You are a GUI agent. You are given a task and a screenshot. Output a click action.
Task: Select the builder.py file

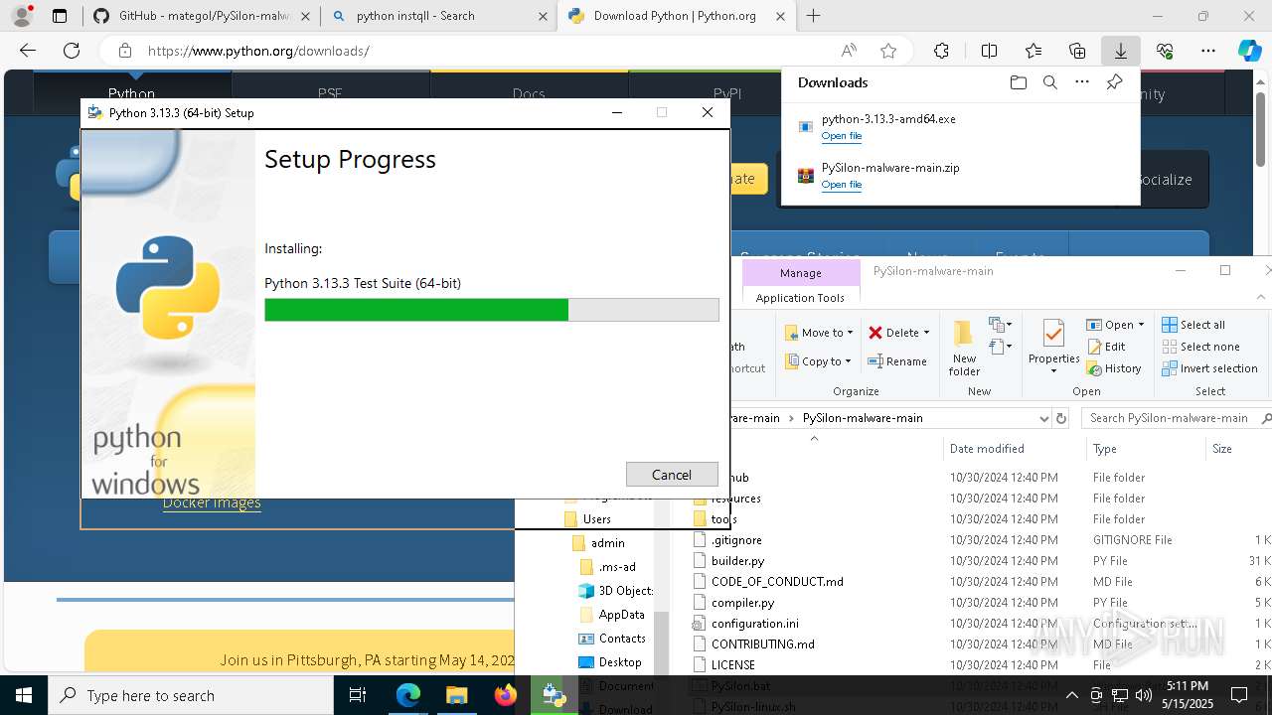click(737, 561)
